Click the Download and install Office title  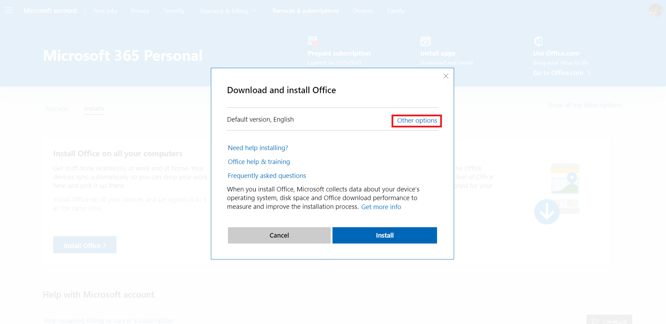click(x=281, y=90)
